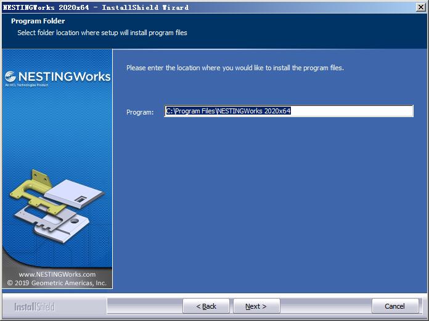Click the Program Folder heading text

[38, 21]
